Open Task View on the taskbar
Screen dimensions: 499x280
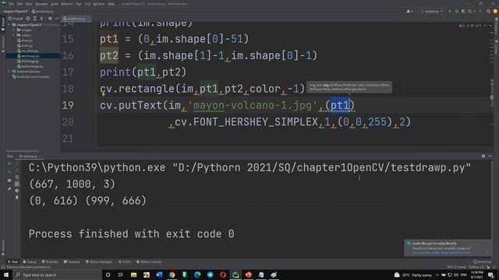tap(121, 275)
